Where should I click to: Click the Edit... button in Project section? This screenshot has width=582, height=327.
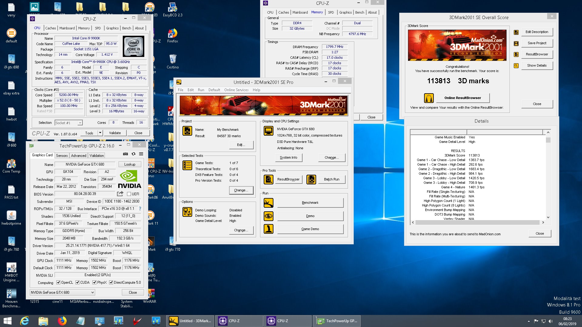tap(241, 145)
